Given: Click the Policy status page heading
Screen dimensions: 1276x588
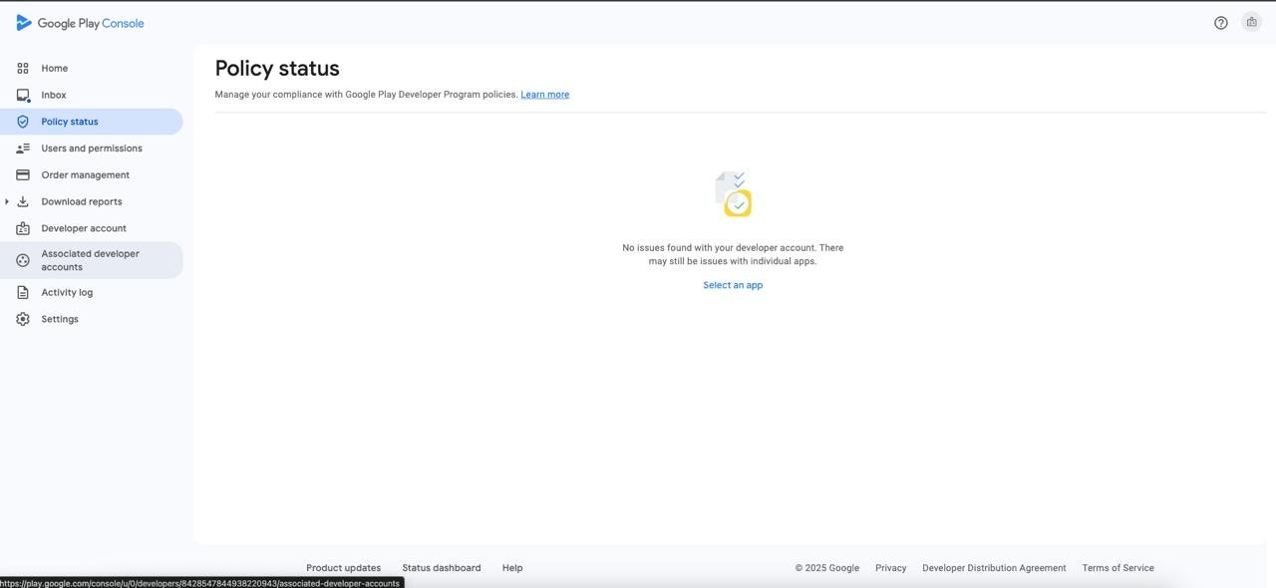Looking at the screenshot, I should 277,69.
